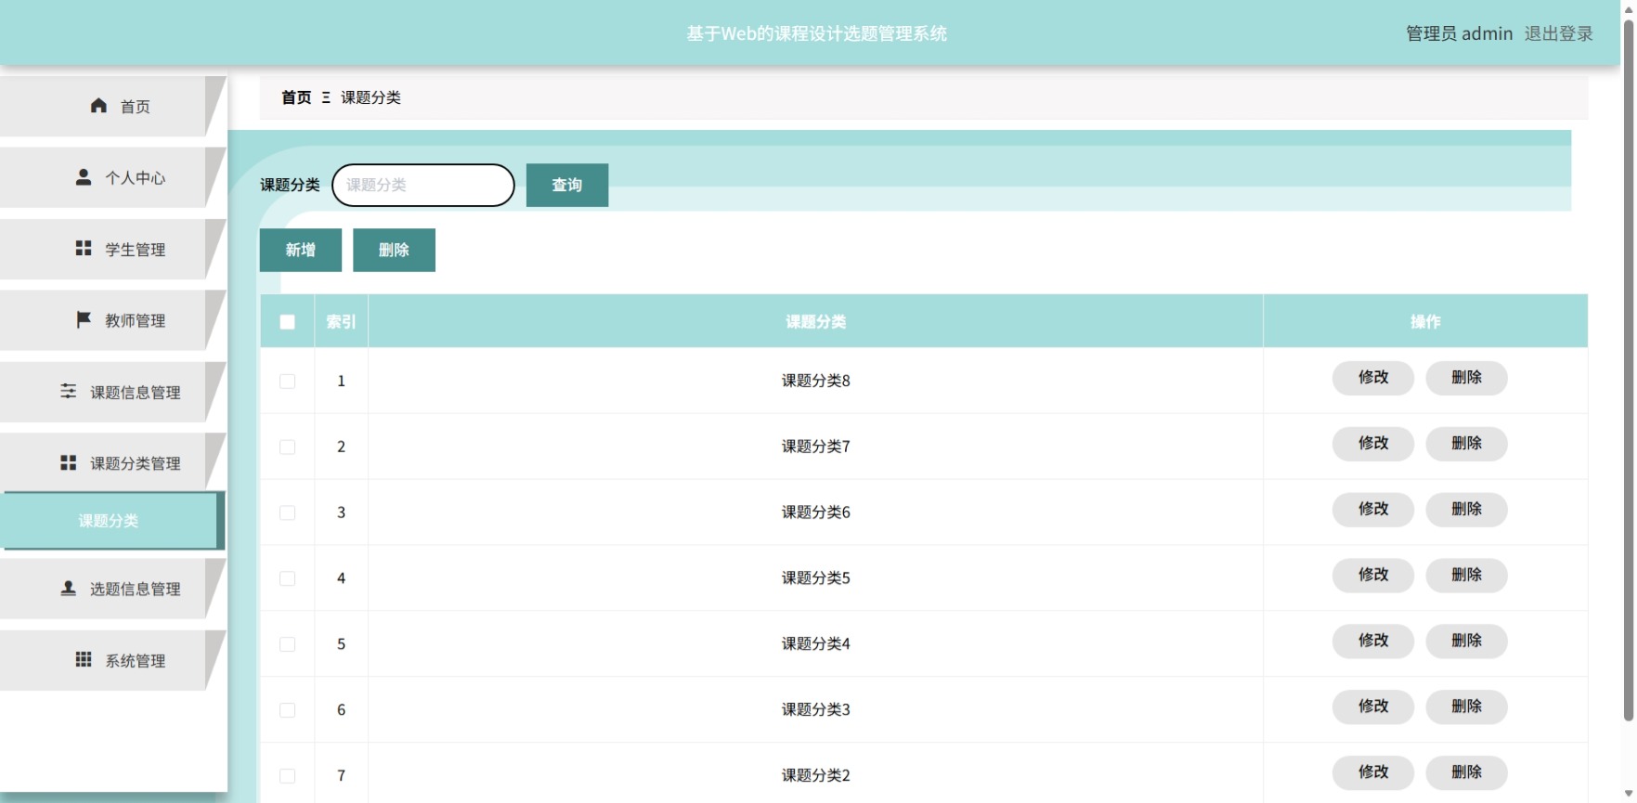Viewport: 1637px width, 803px height.
Task: Expand 学生管理 sidebar menu
Action: [112, 249]
